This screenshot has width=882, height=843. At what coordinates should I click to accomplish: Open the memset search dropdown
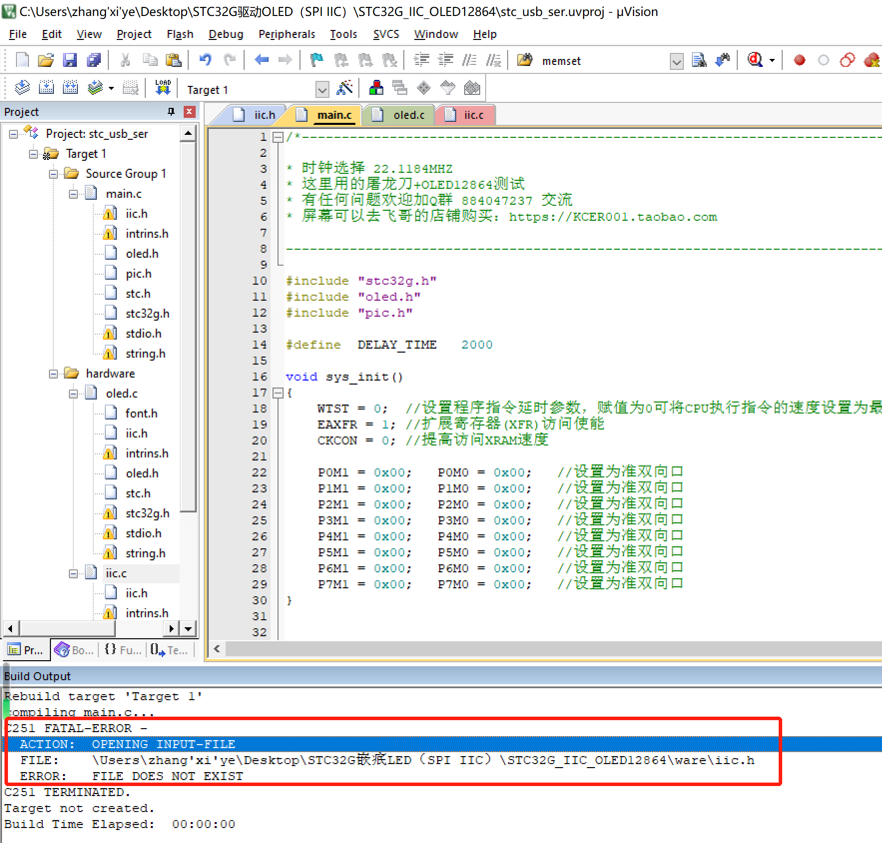coord(676,62)
